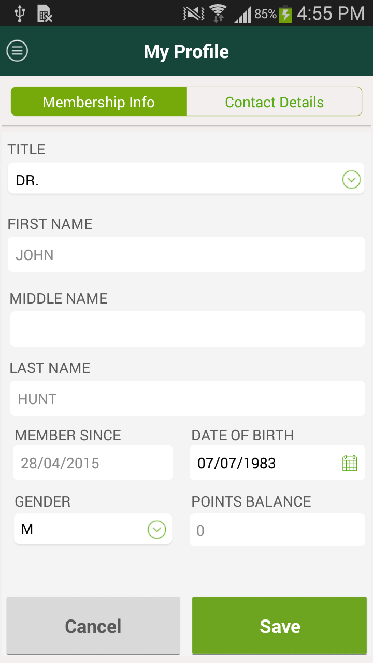Tap the vibrate mode status icon
The image size is (373, 663).
(x=194, y=14)
